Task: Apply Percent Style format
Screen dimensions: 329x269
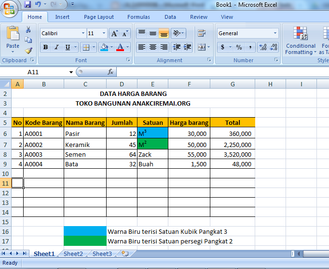Action: click(239, 47)
